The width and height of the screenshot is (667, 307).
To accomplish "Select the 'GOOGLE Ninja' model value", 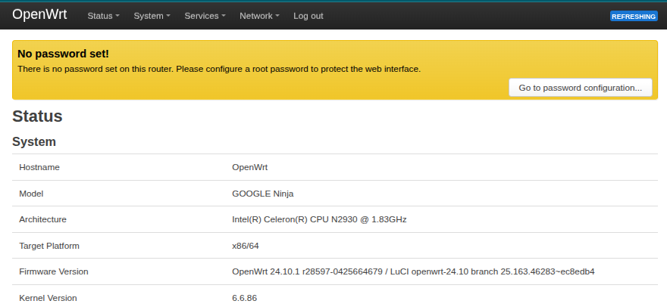I will click(262, 194).
